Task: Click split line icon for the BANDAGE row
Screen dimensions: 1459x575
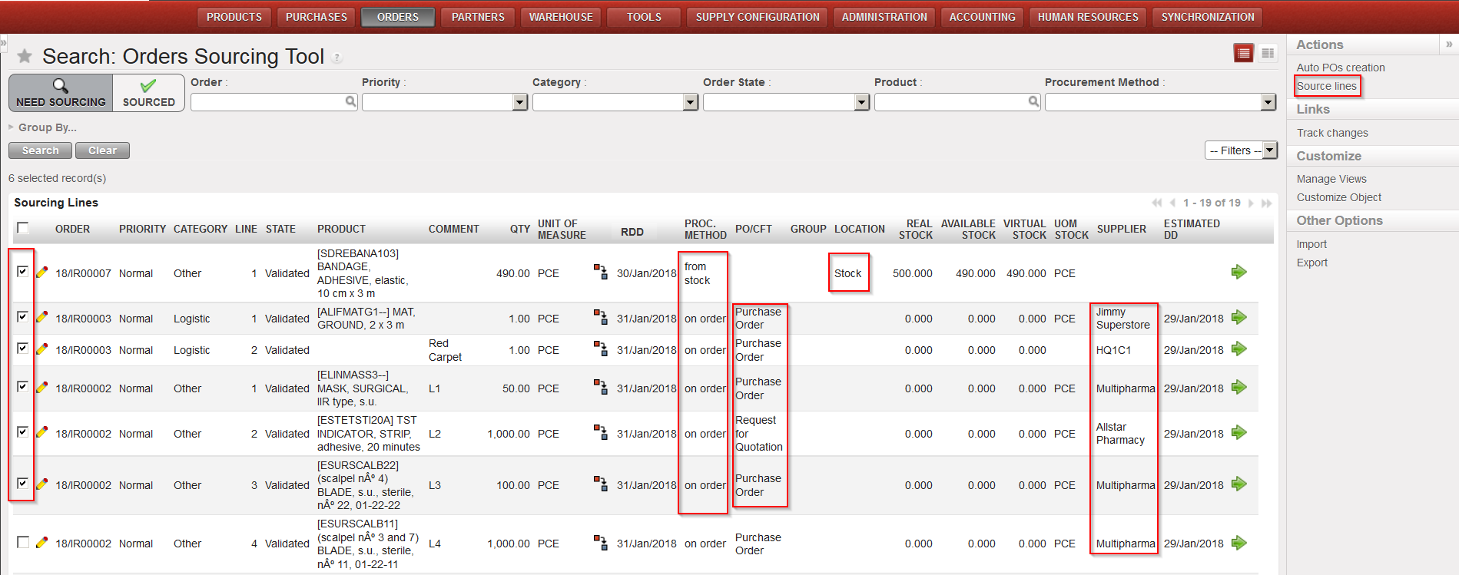Action: coord(600,272)
